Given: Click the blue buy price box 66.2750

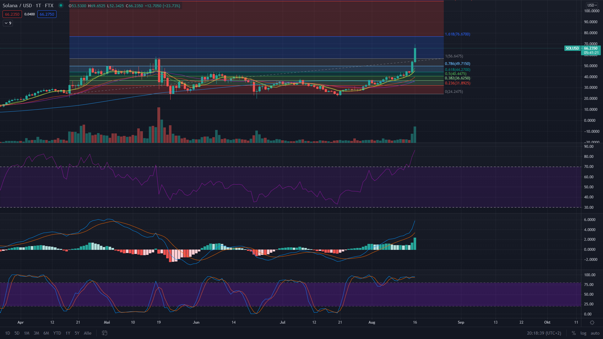Looking at the screenshot, I should pos(47,14).
